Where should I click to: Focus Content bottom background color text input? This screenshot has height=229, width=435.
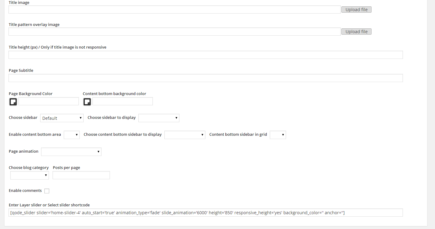123,101
